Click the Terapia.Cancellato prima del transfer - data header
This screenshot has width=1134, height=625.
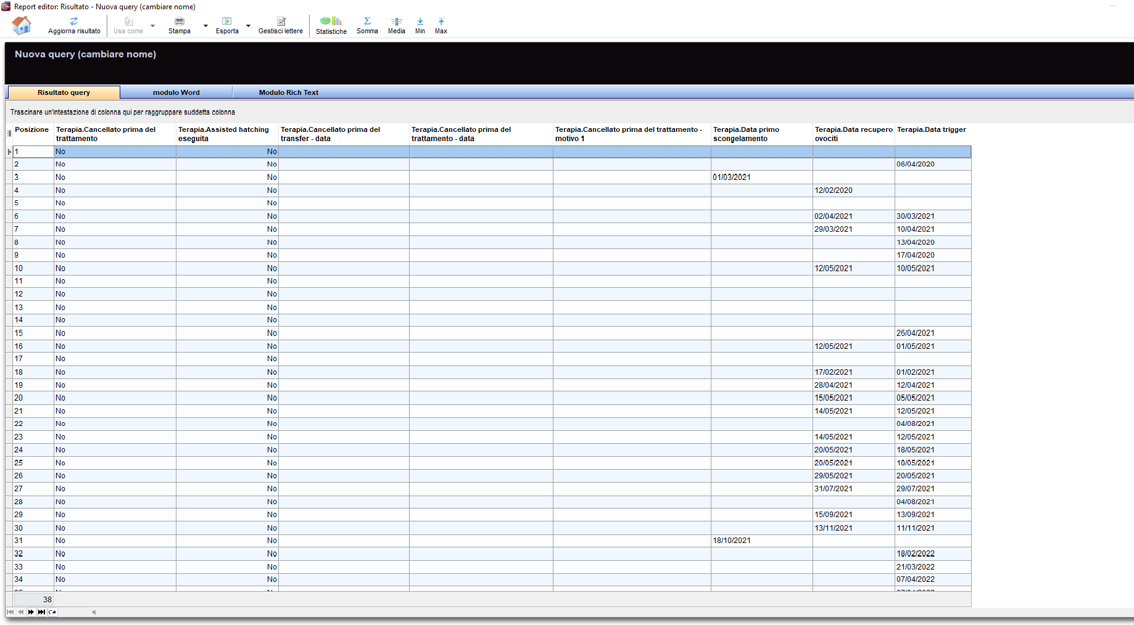pos(344,134)
